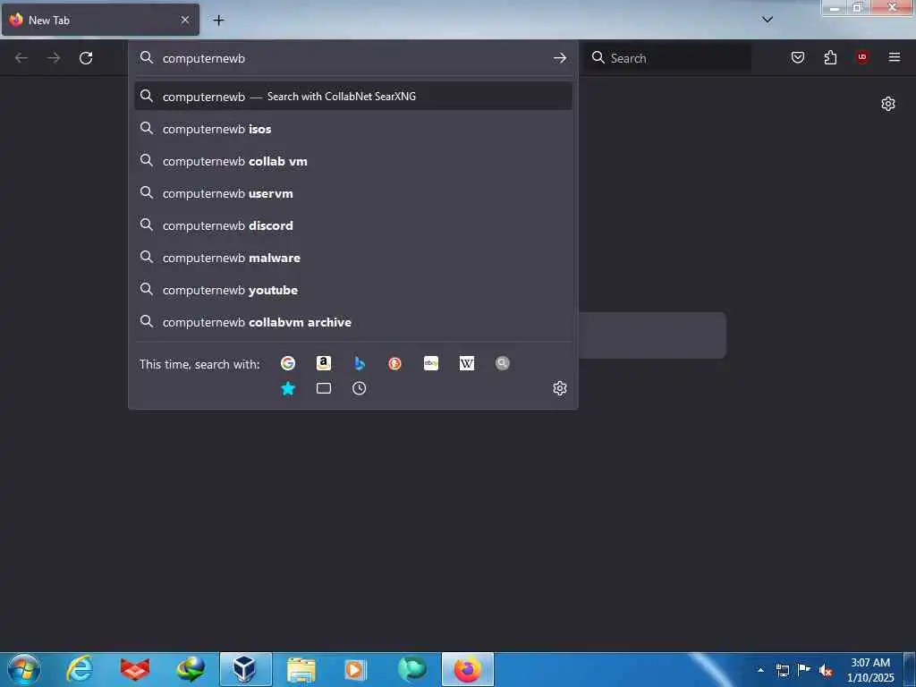Search this time with Google
Viewport: 916px width, 687px height.
point(288,363)
